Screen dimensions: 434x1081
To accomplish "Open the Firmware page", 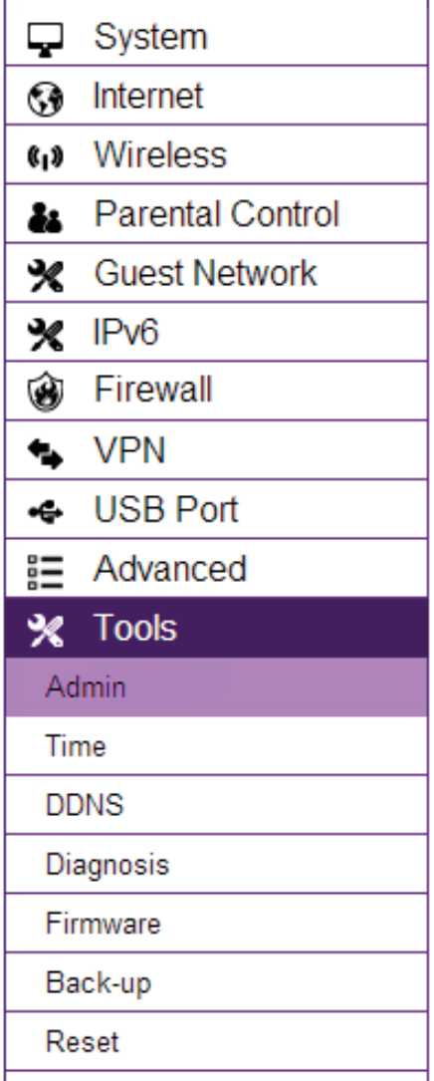I will click(x=216, y=924).
